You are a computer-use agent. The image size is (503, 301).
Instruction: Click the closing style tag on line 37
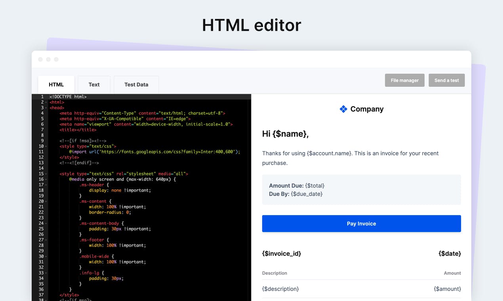click(x=69, y=295)
